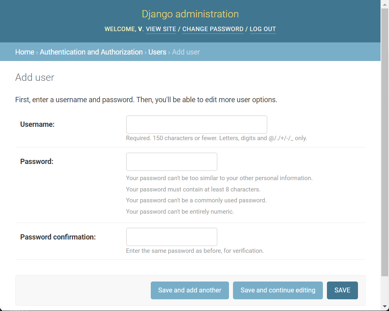The height and width of the screenshot is (311, 389).
Task: Go to Home in the breadcrumb
Action: coord(25,52)
